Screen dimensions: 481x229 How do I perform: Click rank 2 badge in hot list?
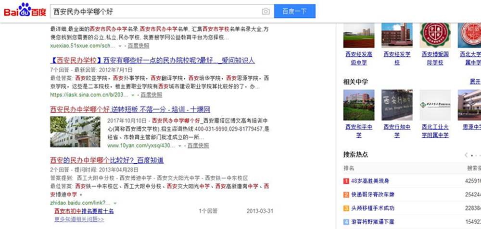346,195
